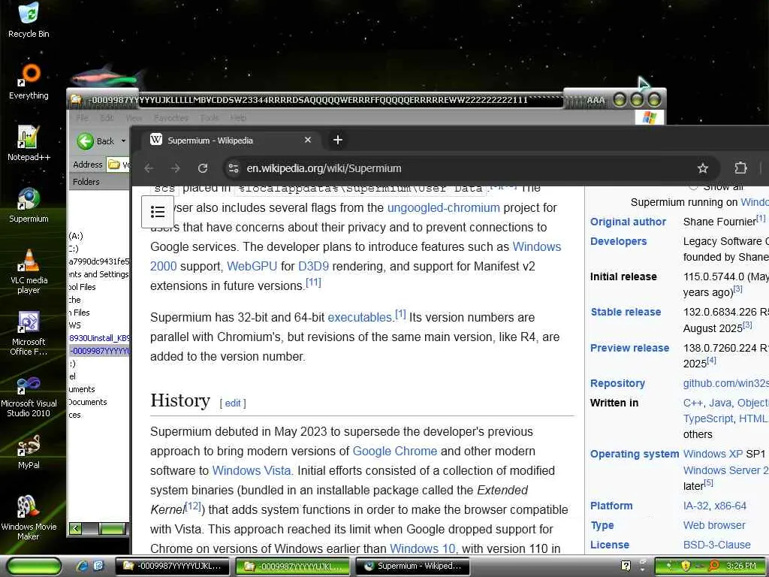Follow the Windows 10 link

pyautogui.click(x=422, y=548)
